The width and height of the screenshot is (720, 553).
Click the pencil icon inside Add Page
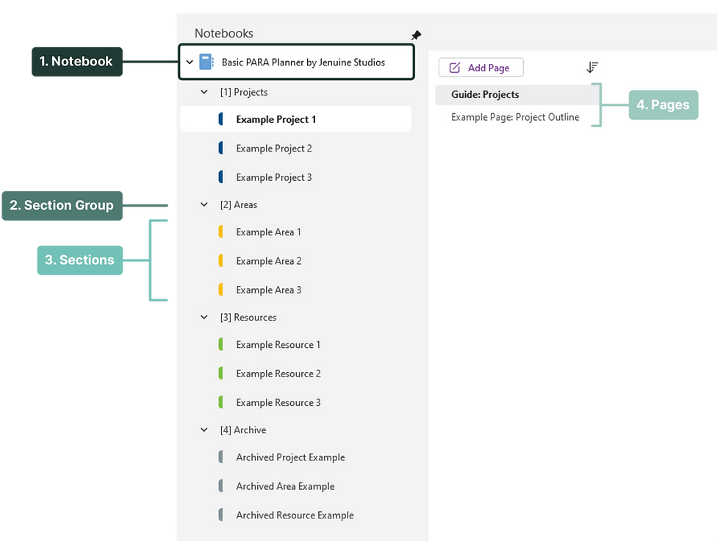pyautogui.click(x=456, y=67)
